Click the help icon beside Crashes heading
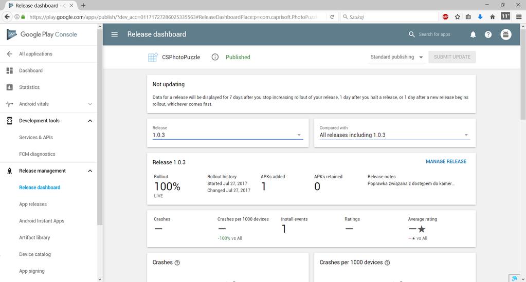 point(177,263)
